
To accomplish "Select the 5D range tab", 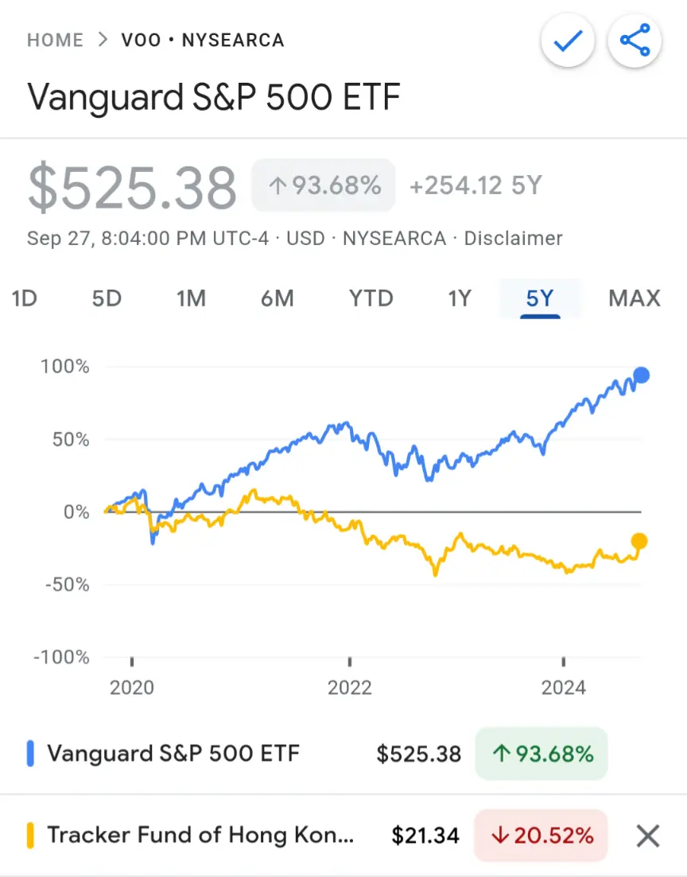I will [x=107, y=298].
